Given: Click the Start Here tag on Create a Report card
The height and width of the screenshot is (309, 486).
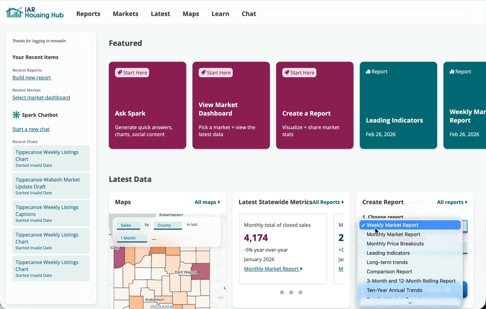Looking at the screenshot, I should 299,72.
